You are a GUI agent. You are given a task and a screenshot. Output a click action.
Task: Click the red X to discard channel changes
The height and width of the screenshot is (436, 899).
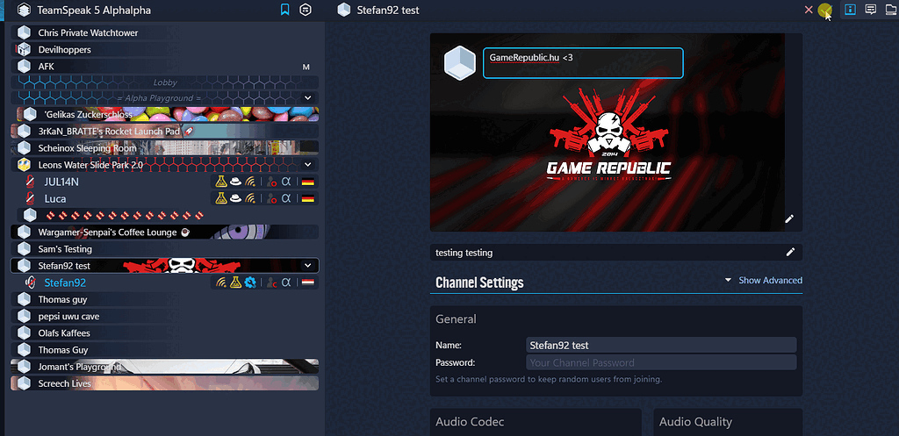click(x=809, y=10)
